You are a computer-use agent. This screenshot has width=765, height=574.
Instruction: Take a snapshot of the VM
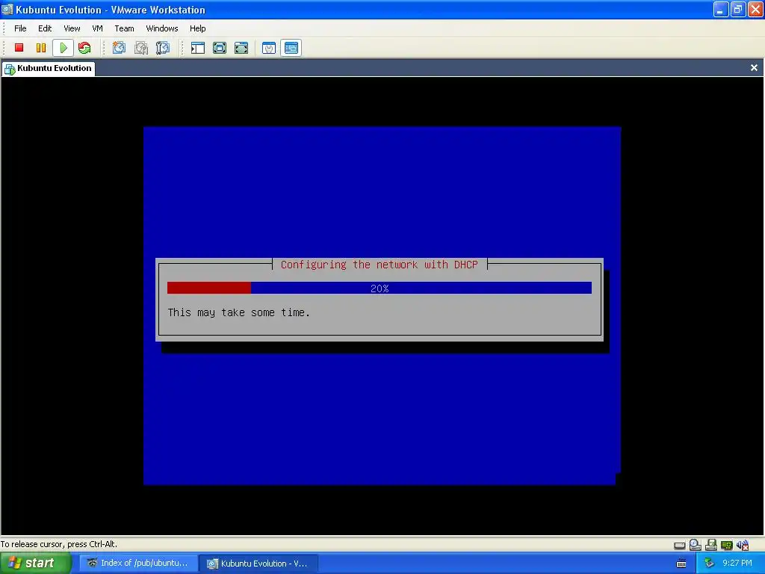(x=119, y=47)
